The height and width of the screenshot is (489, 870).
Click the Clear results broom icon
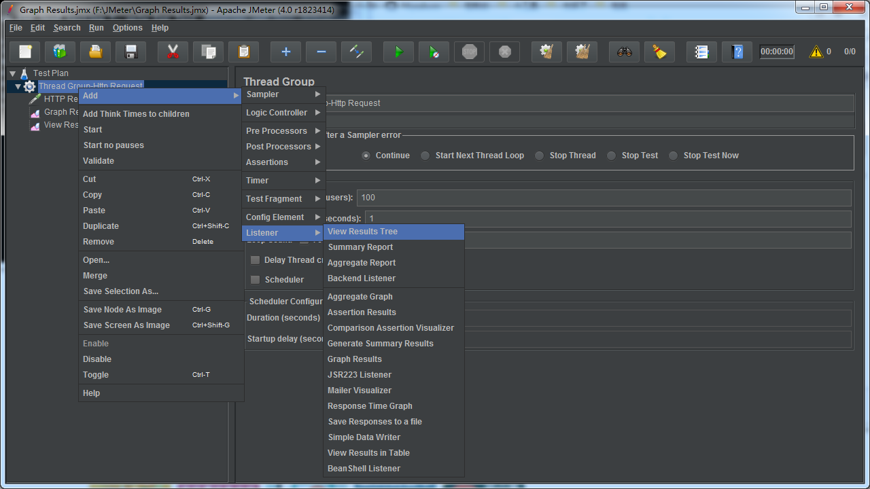tap(547, 52)
